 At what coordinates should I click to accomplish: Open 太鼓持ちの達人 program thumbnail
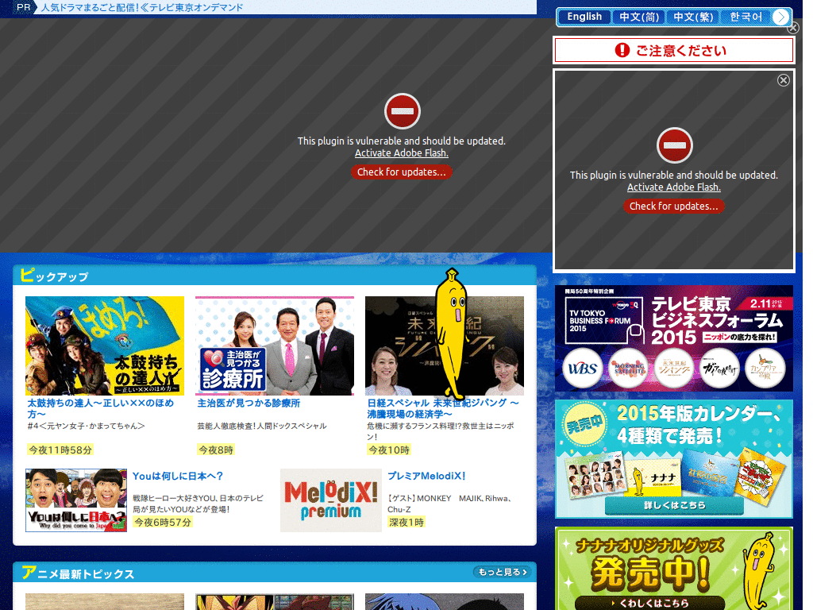(105, 346)
